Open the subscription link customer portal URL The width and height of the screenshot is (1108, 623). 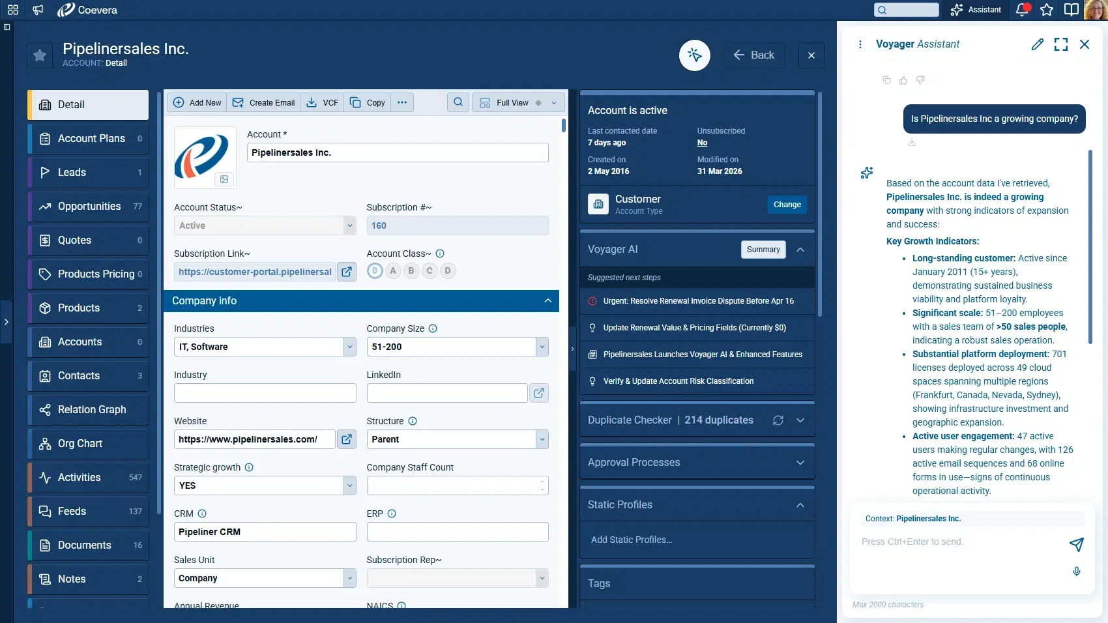click(x=346, y=272)
